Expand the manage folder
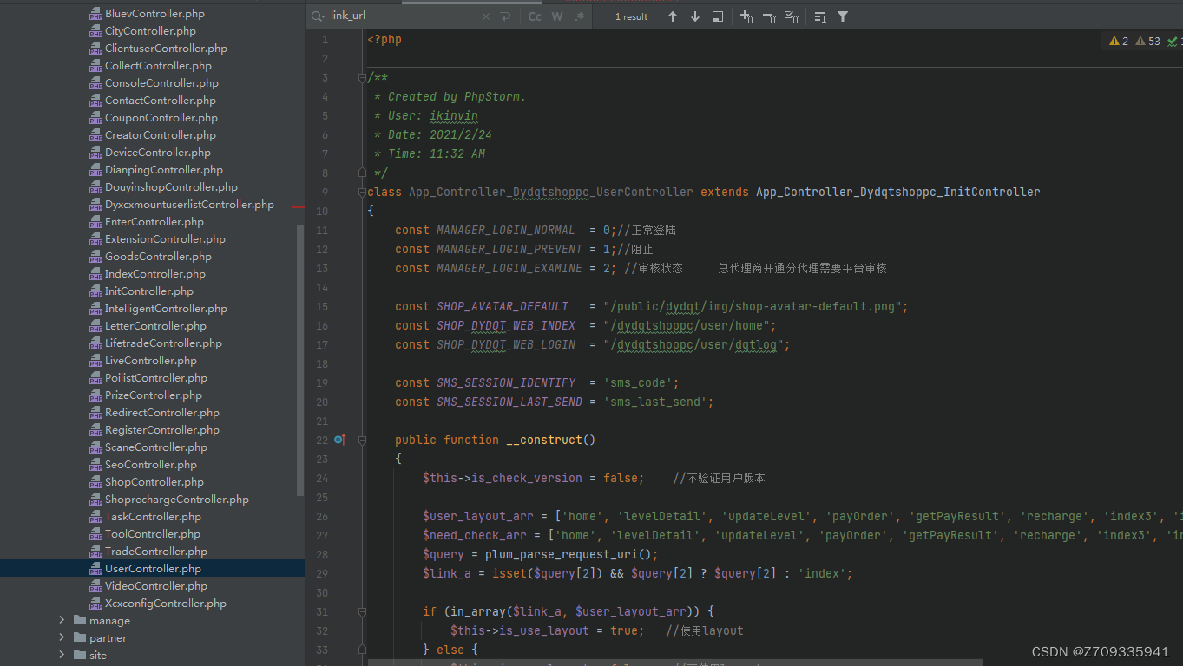The image size is (1183, 666). (x=62, y=620)
